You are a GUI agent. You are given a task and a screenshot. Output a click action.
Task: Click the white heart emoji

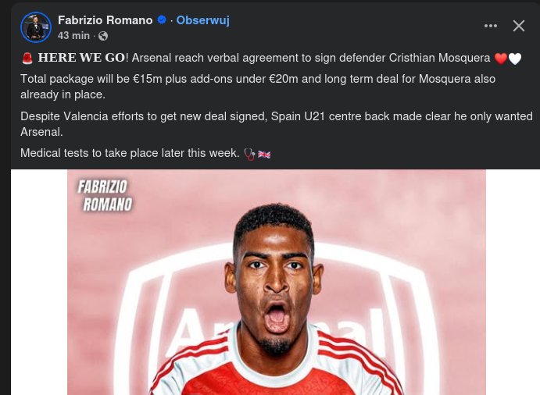click(x=515, y=59)
